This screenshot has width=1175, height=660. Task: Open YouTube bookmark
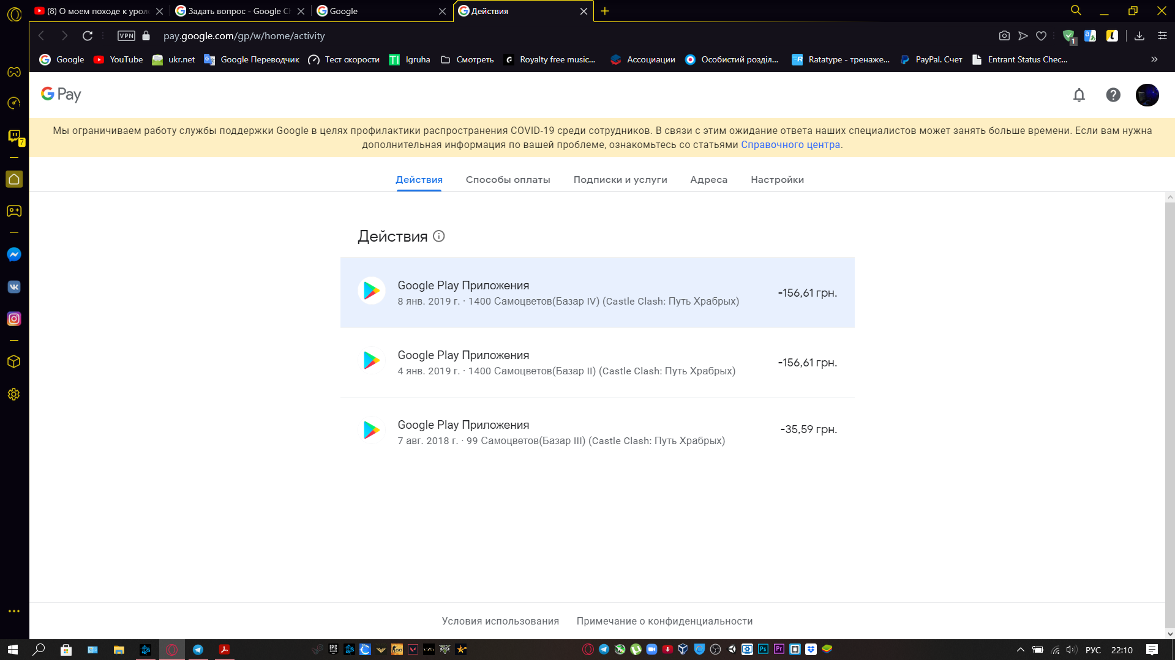[118, 59]
